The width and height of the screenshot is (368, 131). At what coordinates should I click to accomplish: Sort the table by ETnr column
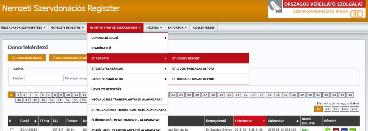(44, 121)
